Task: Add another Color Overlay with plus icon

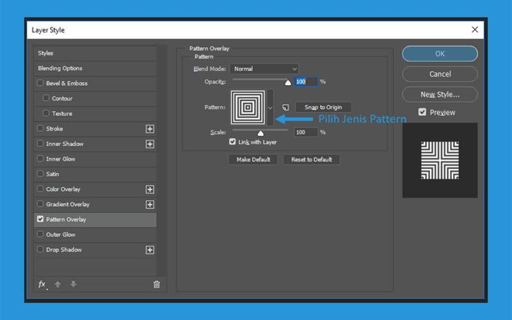Action: coord(150,189)
